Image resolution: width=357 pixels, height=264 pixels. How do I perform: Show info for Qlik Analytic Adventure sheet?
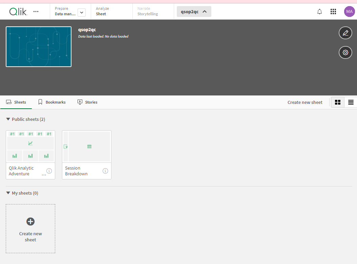click(49, 171)
